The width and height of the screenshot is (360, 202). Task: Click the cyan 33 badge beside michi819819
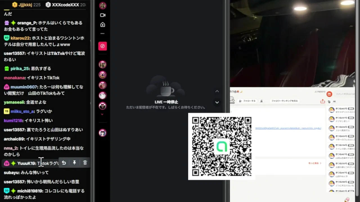(x=7, y=191)
